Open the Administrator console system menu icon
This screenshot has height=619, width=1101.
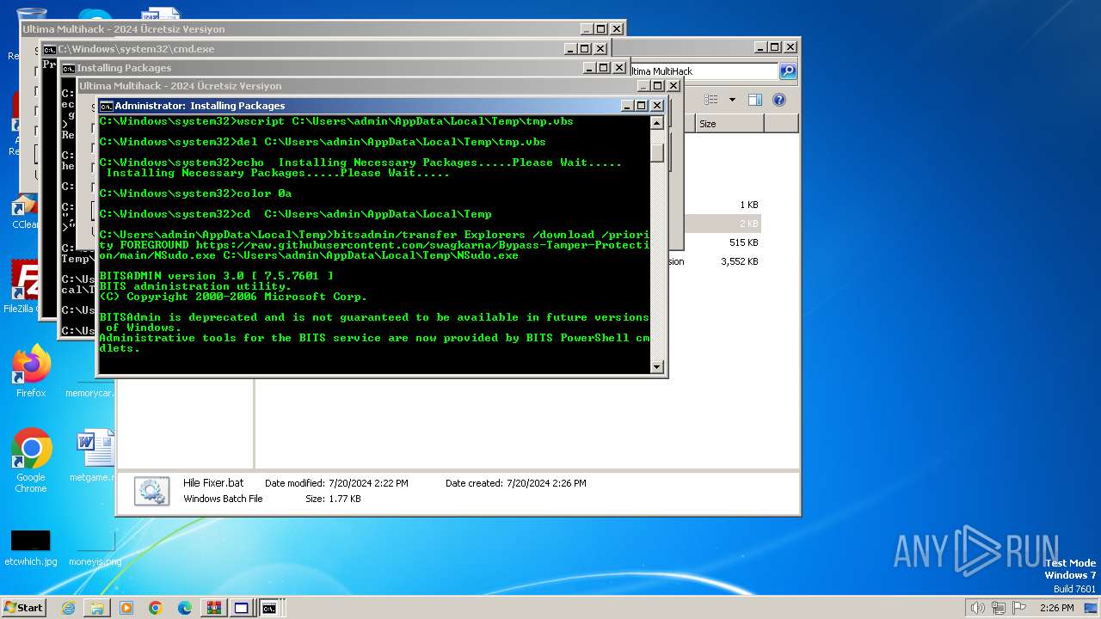click(106, 106)
